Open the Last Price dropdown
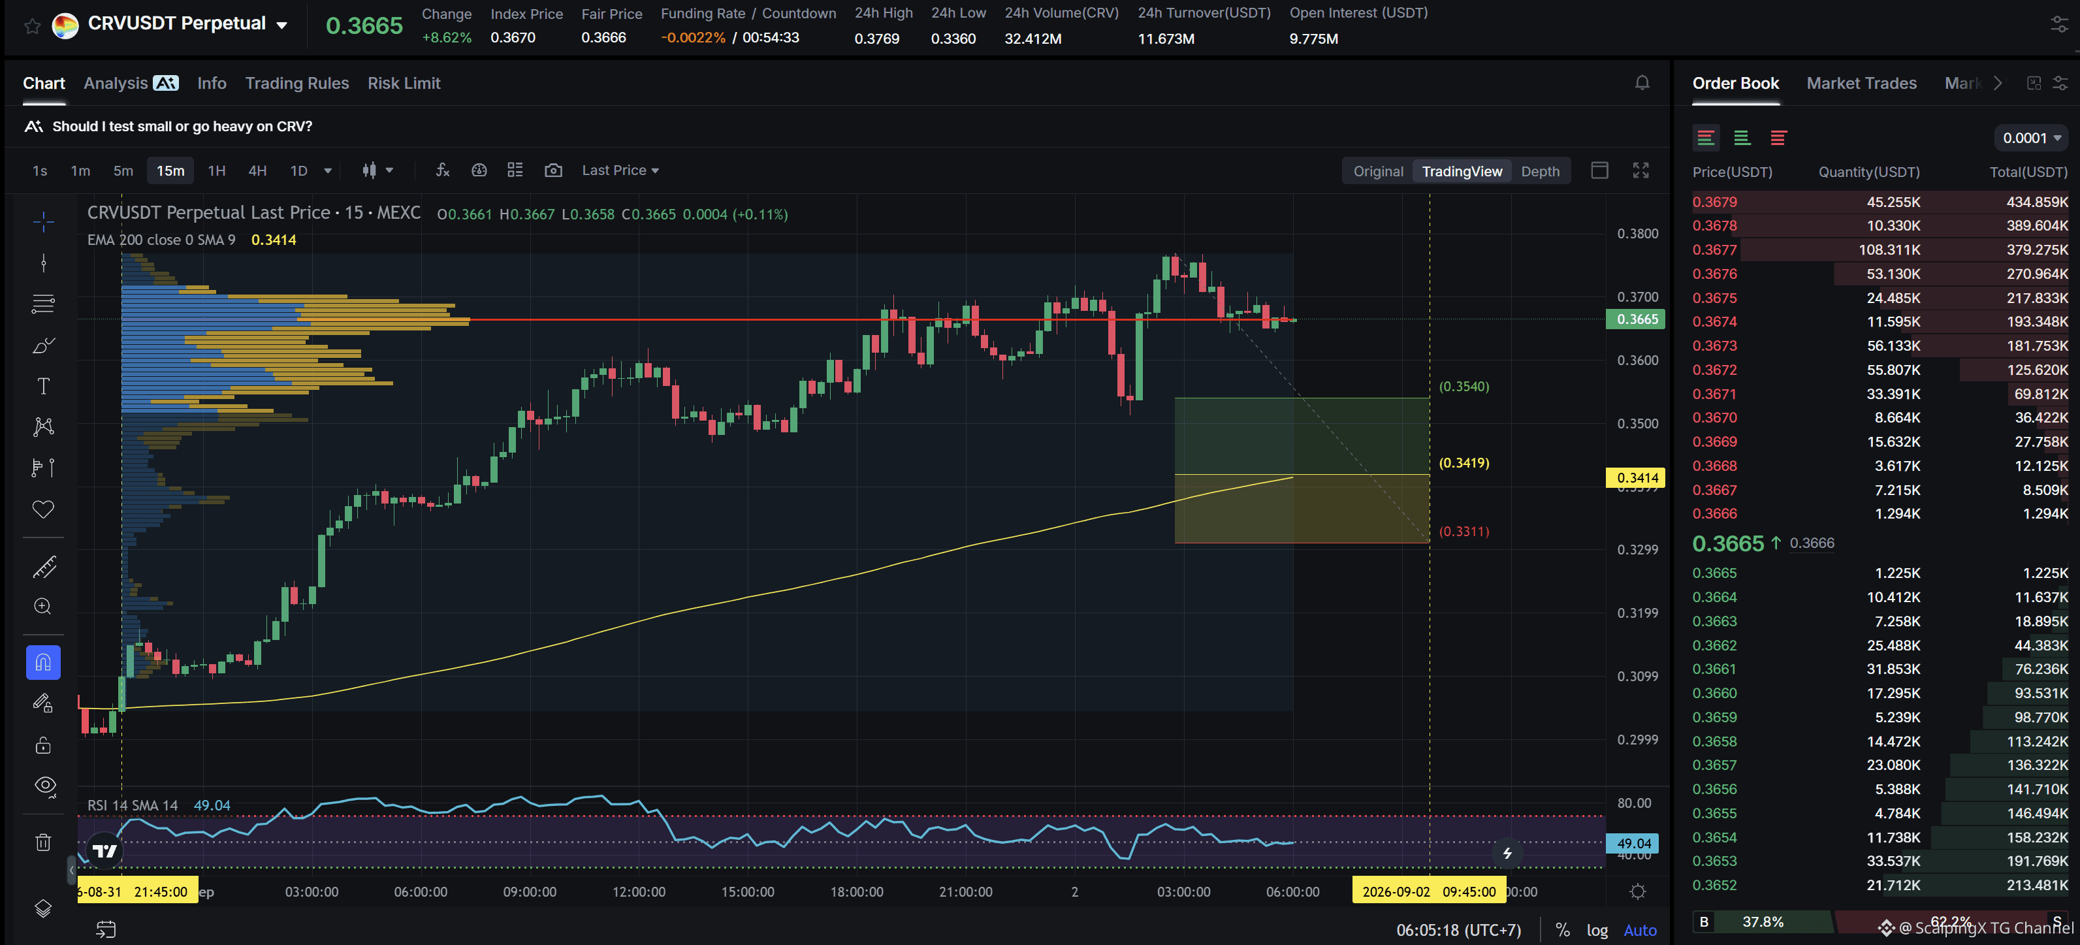Viewport: 2080px width, 945px height. (x=620, y=170)
